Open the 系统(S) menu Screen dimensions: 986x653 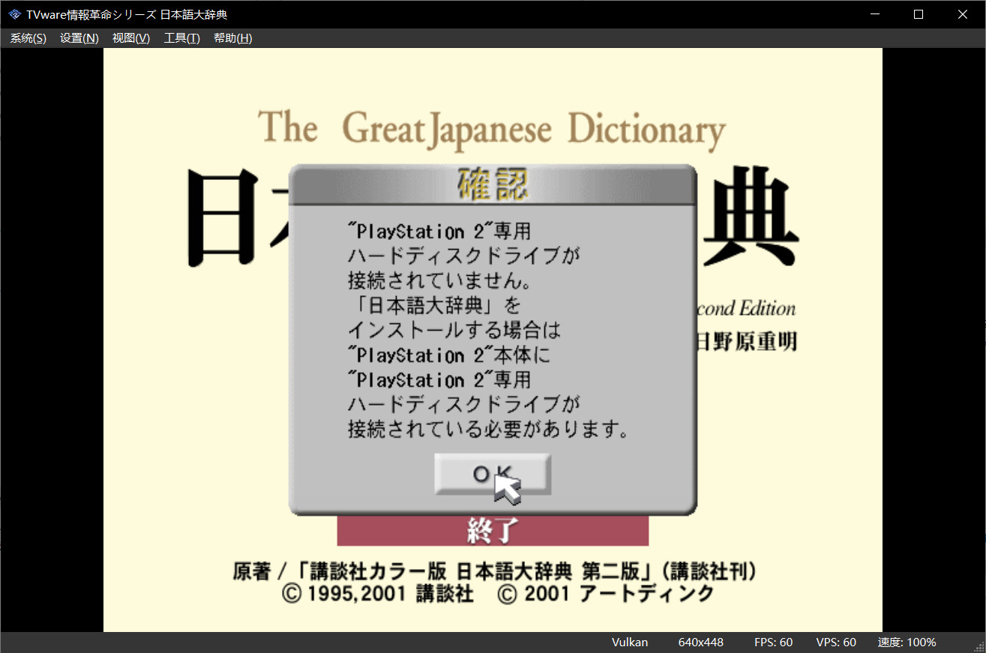point(28,38)
